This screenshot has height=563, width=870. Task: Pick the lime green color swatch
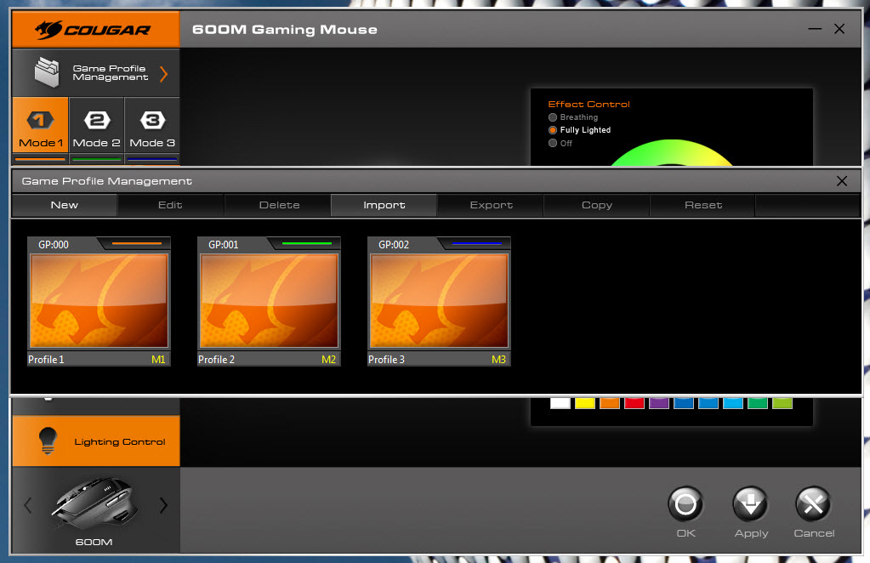pos(782,403)
